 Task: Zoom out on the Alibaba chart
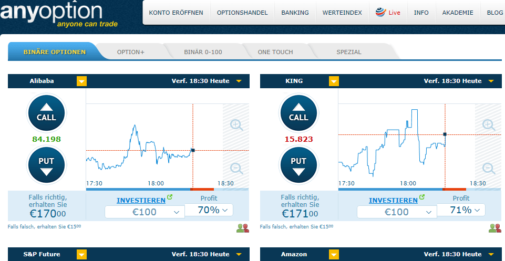236,169
